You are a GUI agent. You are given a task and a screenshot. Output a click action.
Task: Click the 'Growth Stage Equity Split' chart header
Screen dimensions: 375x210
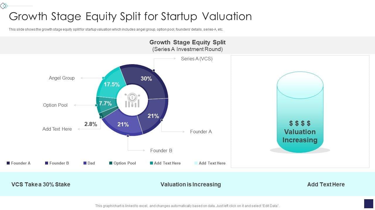tap(187, 42)
